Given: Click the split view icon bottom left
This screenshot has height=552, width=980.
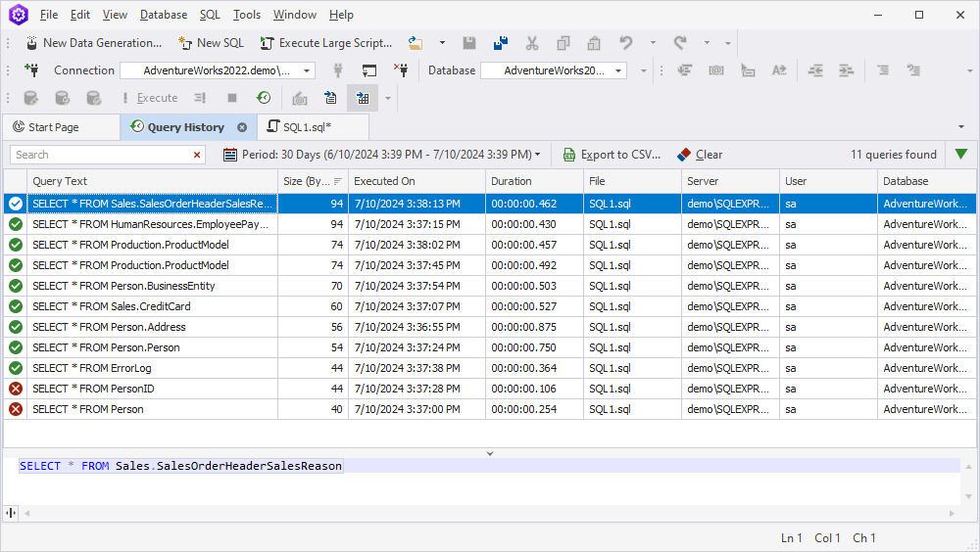Looking at the screenshot, I should point(11,513).
